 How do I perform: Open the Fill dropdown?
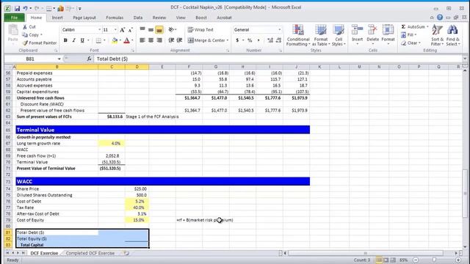pyautogui.click(x=408, y=35)
